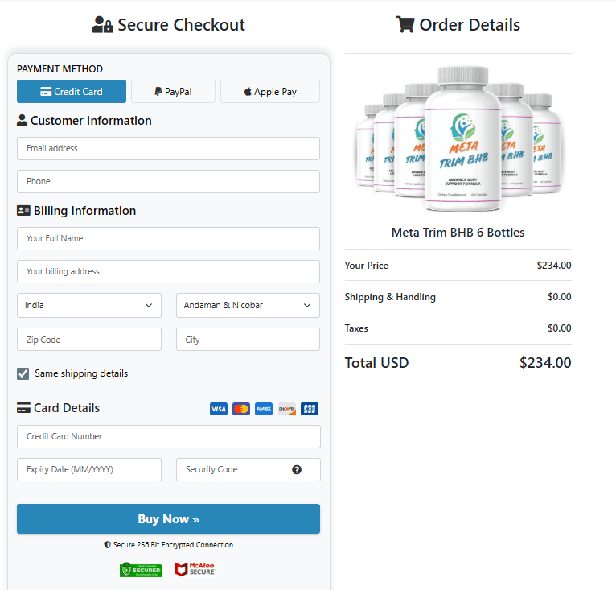Click the Zip Code field
Screen dimensions: 616x590
(x=88, y=340)
